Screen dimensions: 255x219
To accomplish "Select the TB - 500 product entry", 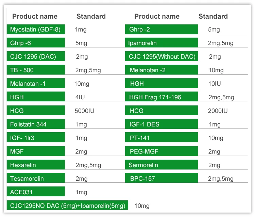I will (x=35, y=70).
